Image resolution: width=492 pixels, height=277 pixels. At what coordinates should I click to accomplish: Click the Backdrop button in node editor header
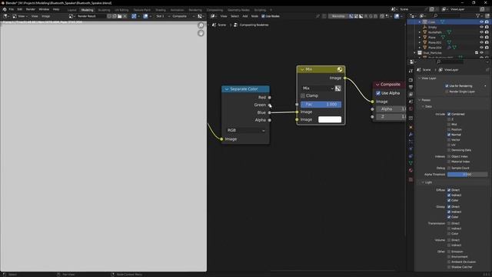point(338,16)
